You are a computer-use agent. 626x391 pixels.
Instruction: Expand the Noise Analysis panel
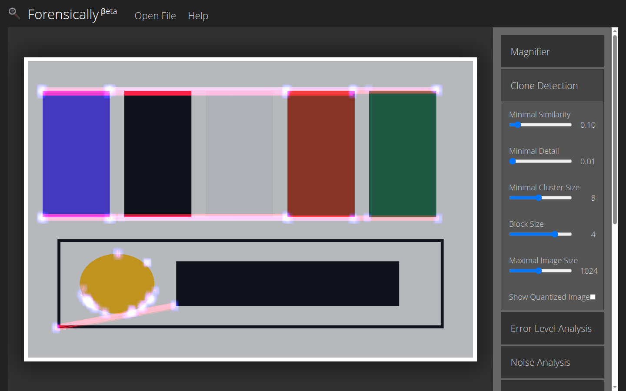pyautogui.click(x=552, y=362)
